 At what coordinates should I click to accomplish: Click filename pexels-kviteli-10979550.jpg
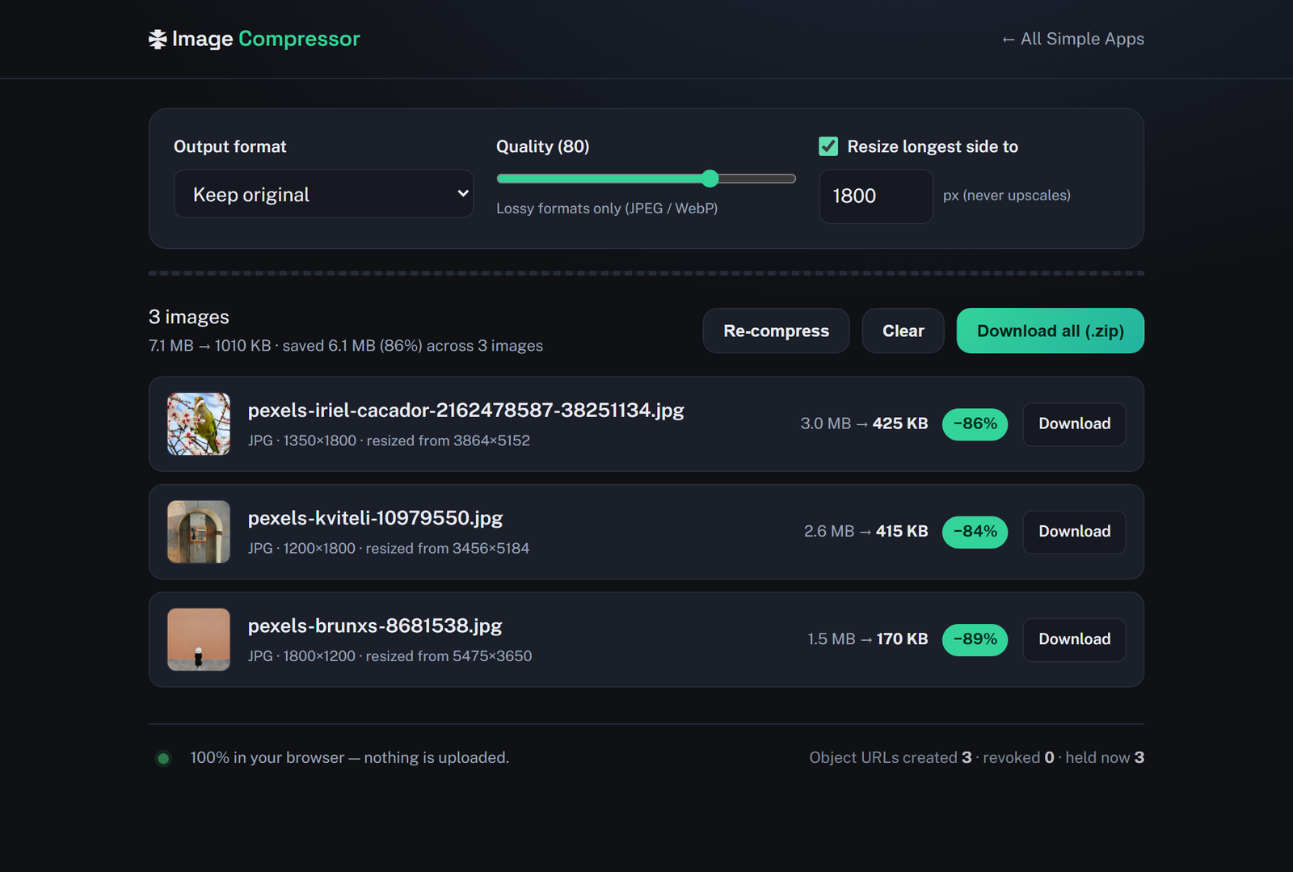(375, 518)
